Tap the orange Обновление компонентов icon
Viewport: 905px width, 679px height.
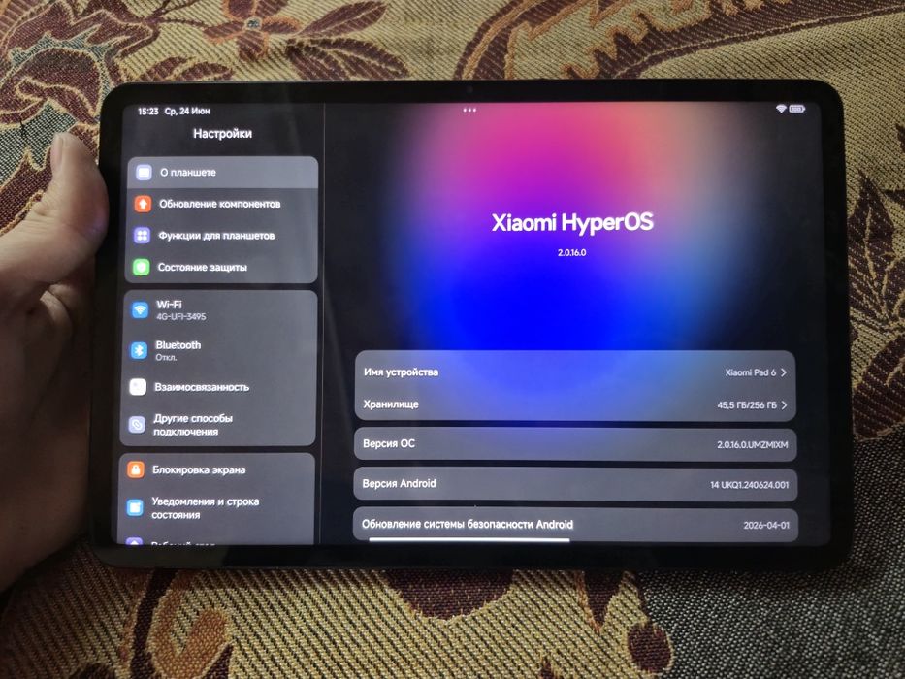[144, 204]
